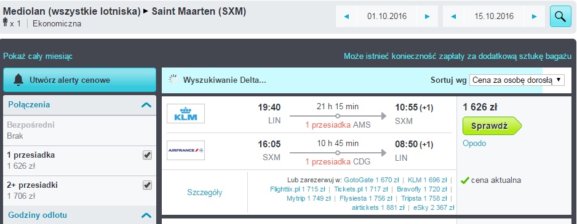The width and height of the screenshot is (577, 224).
Task: Uncheck the 1 przesiadka checkbox
Action: (x=147, y=155)
